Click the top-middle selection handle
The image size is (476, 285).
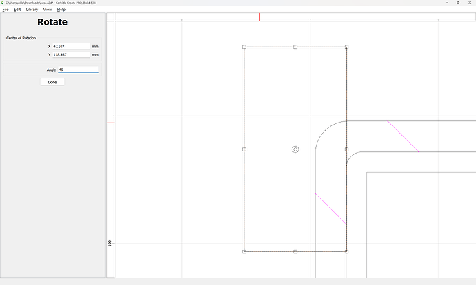(295, 47)
